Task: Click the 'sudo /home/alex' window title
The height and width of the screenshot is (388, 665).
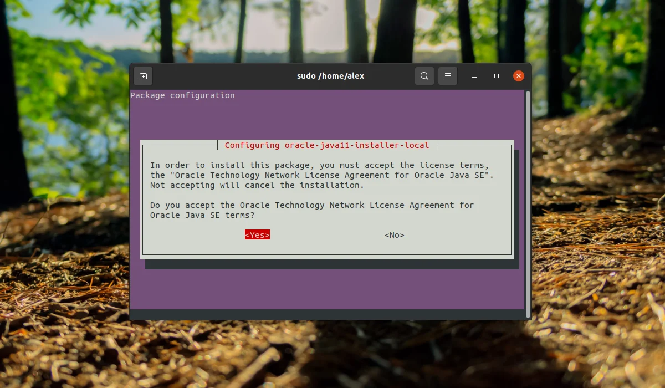Action: tap(330, 76)
